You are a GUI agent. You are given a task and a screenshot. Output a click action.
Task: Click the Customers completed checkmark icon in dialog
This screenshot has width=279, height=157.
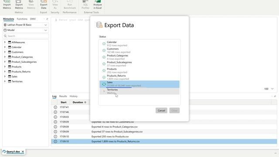coord(104,51)
